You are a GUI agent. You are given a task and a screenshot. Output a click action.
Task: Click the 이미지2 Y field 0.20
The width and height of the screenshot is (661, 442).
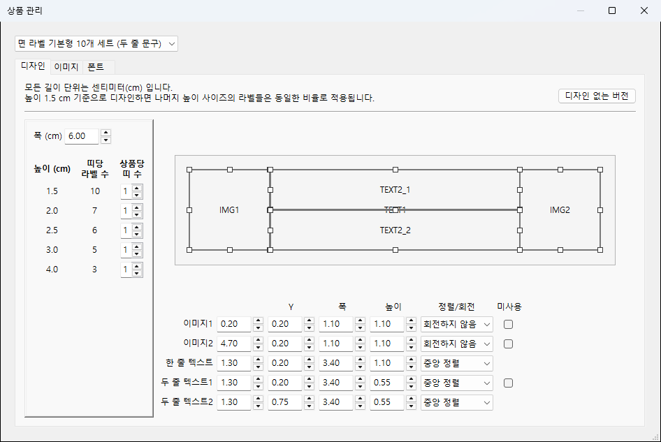[285, 344]
